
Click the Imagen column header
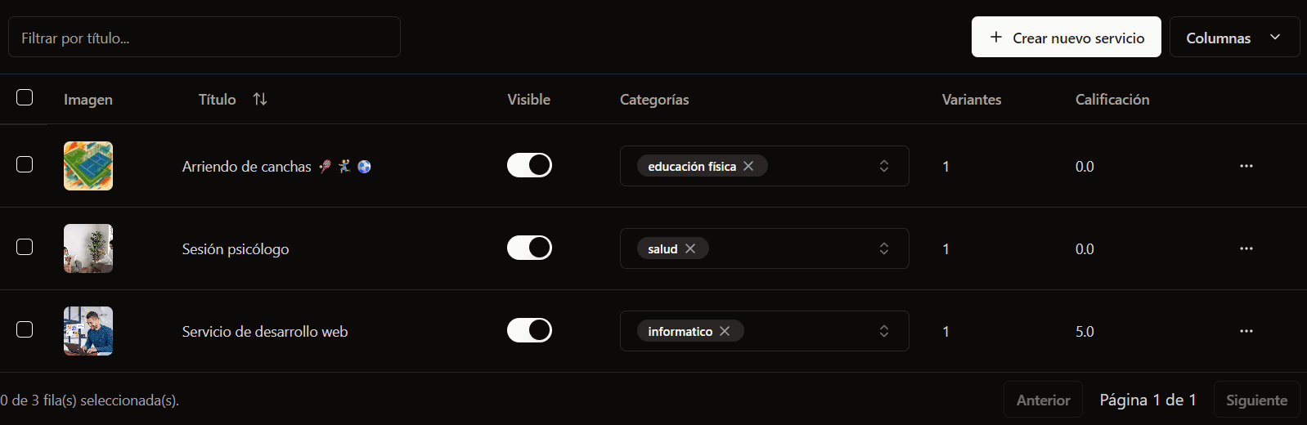tap(88, 99)
